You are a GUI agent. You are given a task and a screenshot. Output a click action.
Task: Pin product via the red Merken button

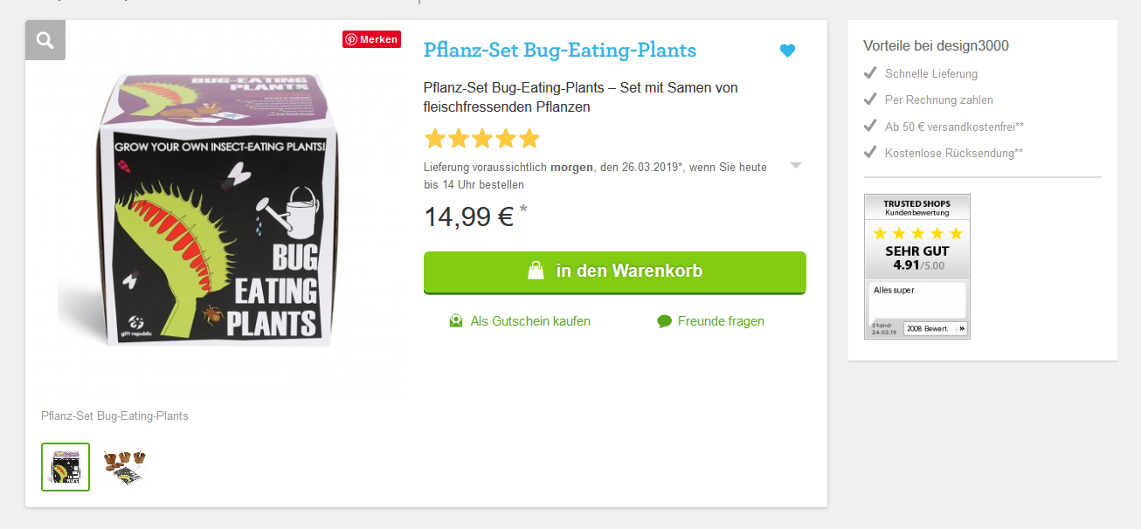pyautogui.click(x=371, y=39)
